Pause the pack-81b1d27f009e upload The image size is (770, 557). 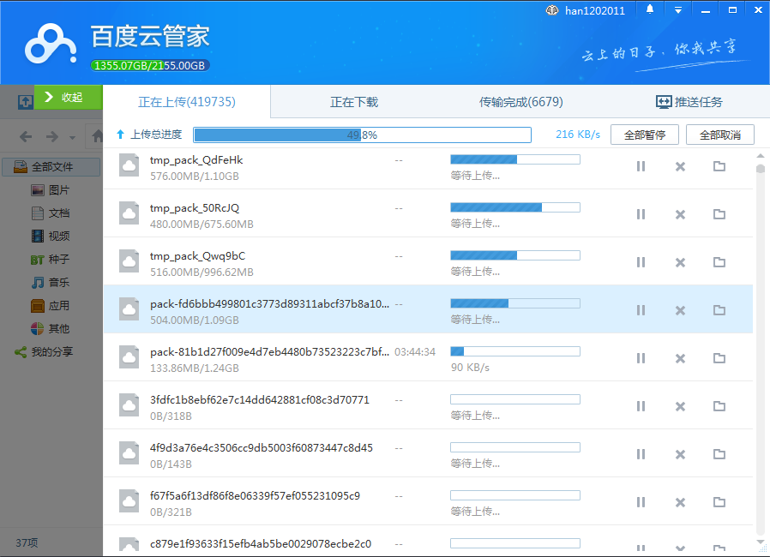(641, 358)
